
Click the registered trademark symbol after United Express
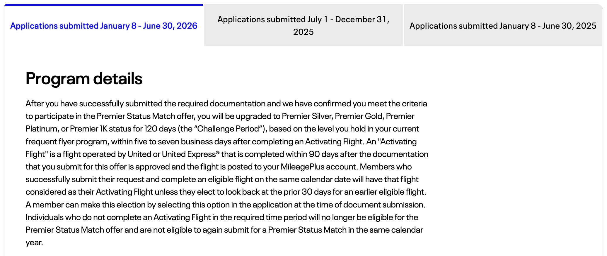tap(218, 153)
